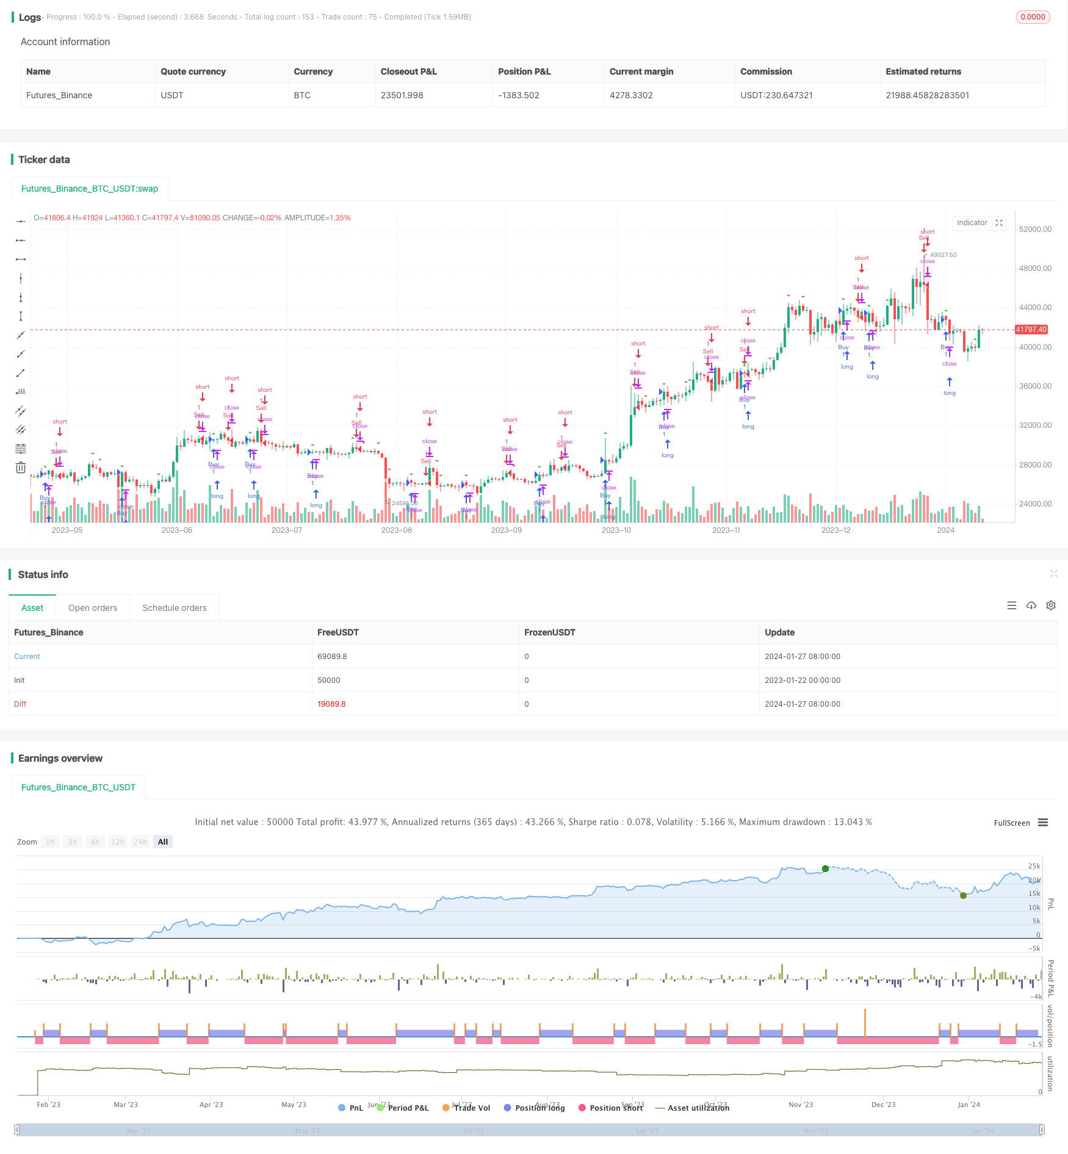Delete all chart drawings with trash icon

[21, 467]
